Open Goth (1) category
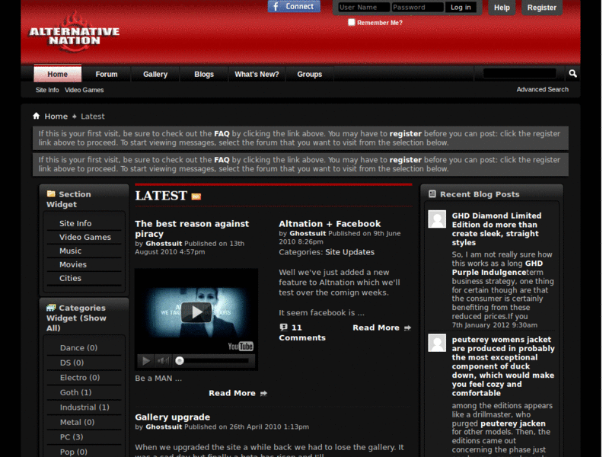Screen dimensions: 609x457 (x=75, y=392)
